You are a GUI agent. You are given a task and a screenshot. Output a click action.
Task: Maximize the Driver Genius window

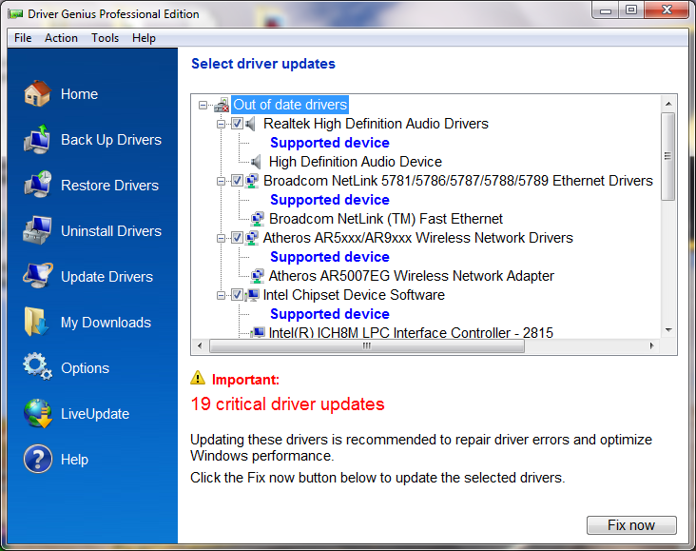tap(631, 10)
